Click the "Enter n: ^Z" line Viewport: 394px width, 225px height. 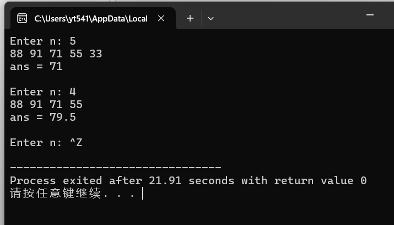tap(46, 143)
